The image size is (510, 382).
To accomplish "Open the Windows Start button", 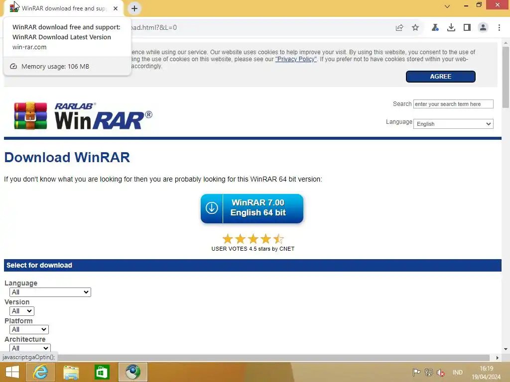I will (x=12, y=372).
